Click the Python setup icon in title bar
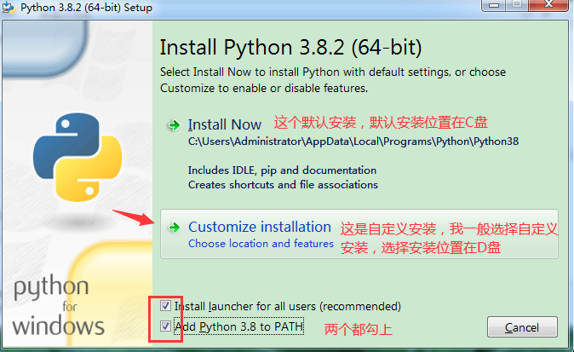Viewport: 574px width, 352px height. (8, 8)
